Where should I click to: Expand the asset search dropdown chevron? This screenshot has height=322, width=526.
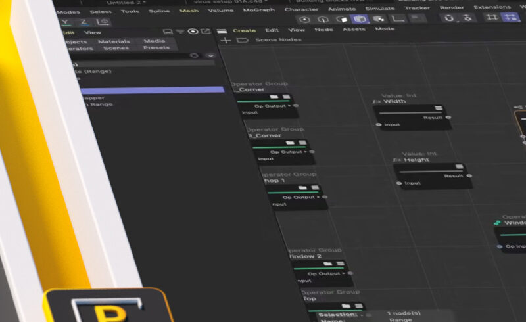tap(210, 55)
